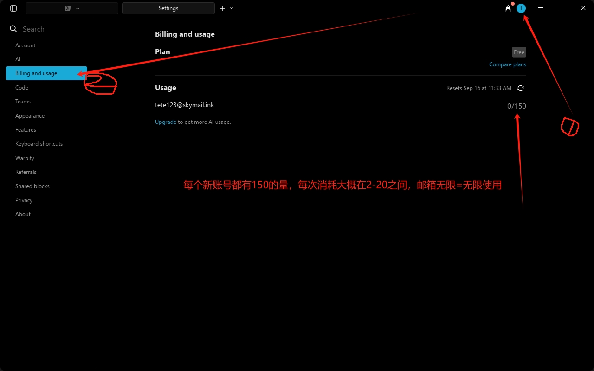Open the user profile avatar
Viewport: 594px width, 371px height.
tap(521, 8)
